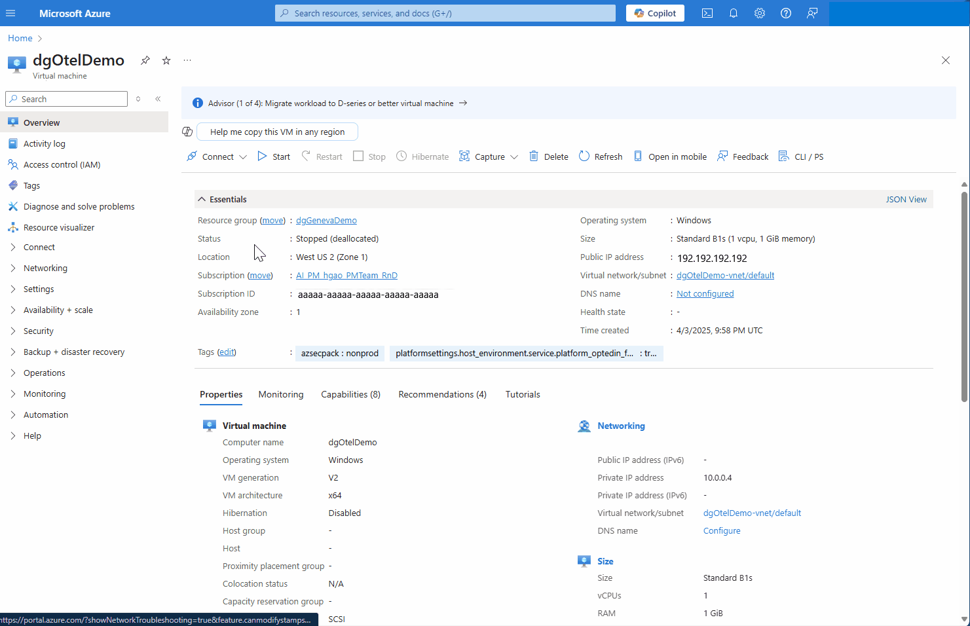The width and height of the screenshot is (970, 626).
Task: Click the Hibernate toolbar button
Action: [422, 156]
